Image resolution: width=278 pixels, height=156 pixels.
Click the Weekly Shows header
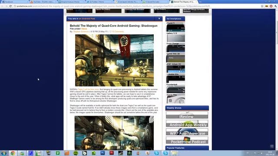click(x=187, y=108)
